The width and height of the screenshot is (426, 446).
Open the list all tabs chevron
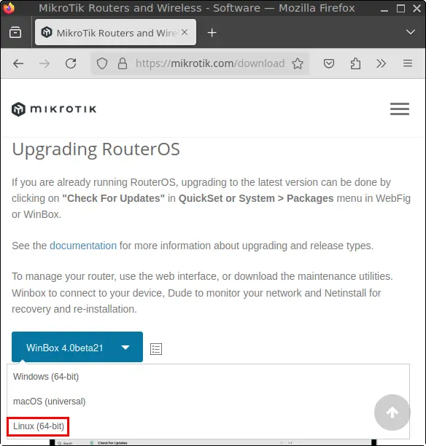pyautogui.click(x=411, y=32)
